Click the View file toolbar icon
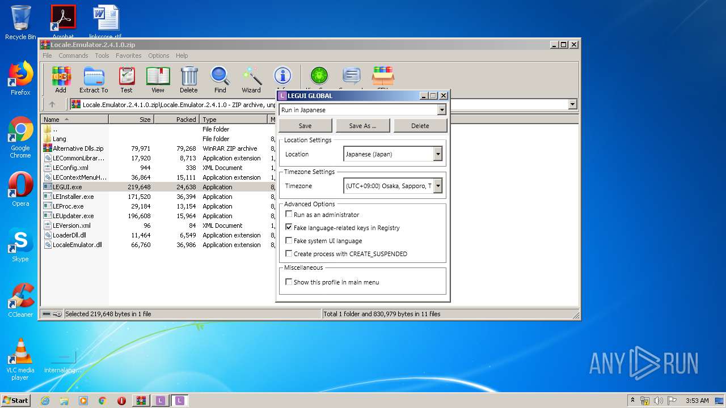Screen dimensions: 726x408 pyautogui.click(x=158, y=79)
